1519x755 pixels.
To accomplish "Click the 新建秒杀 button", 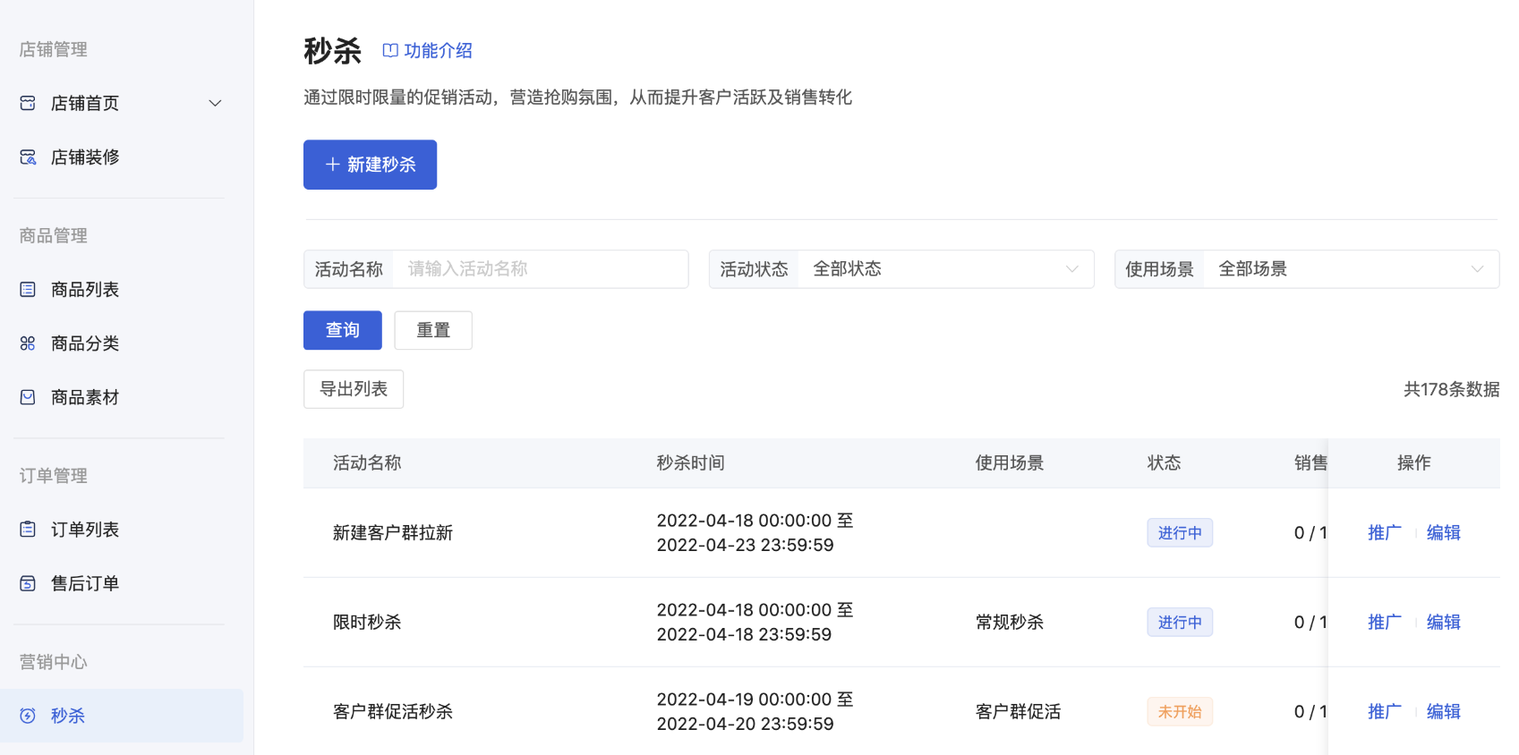I will coord(370,165).
